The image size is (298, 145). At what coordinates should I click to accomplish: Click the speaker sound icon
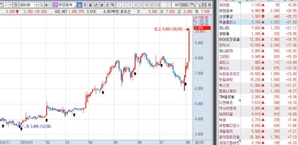47,5
